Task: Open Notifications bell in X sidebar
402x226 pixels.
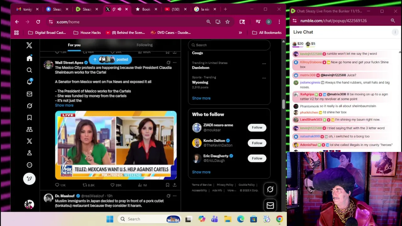Action: point(29,82)
